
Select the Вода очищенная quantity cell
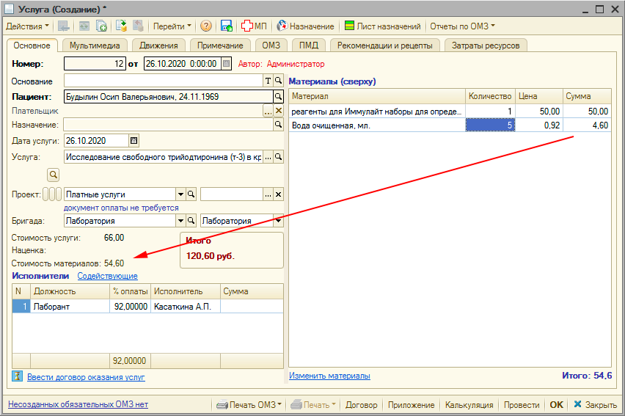(490, 125)
